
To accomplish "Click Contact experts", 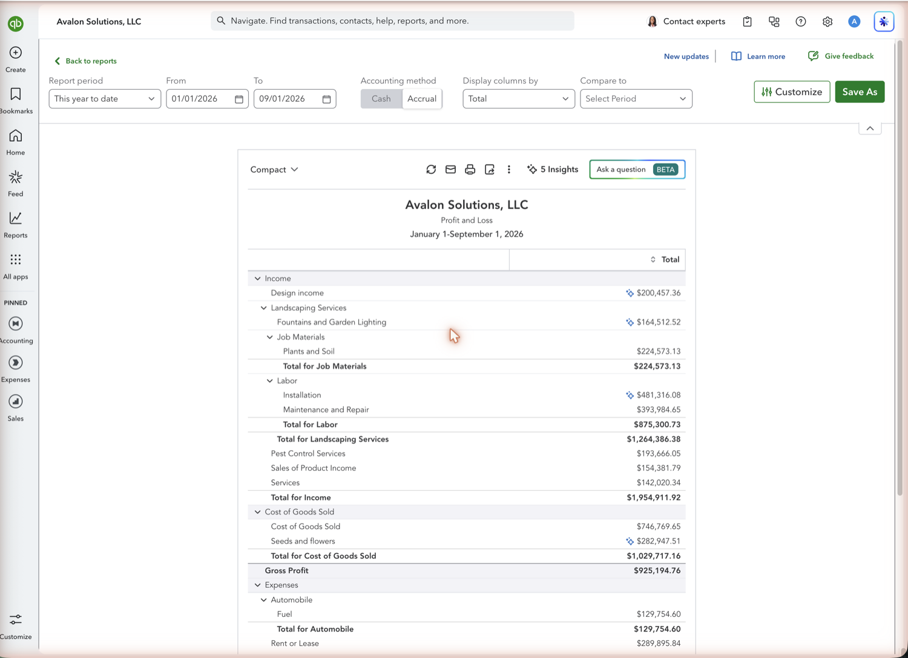I will 686,21.
